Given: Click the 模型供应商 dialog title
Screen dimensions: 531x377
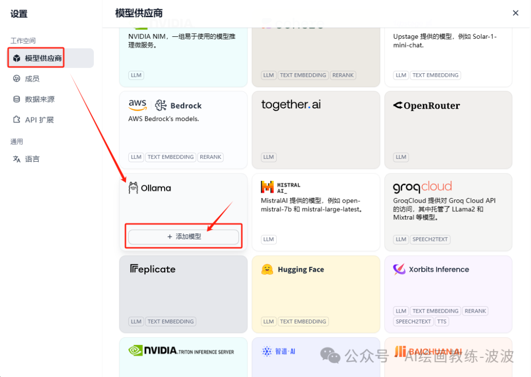Looking at the screenshot, I should pyautogui.click(x=139, y=13).
